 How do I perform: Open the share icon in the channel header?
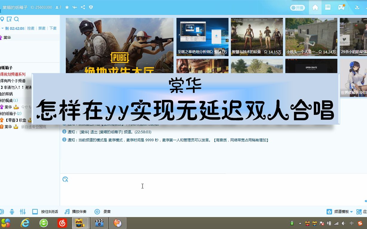(83, 7)
